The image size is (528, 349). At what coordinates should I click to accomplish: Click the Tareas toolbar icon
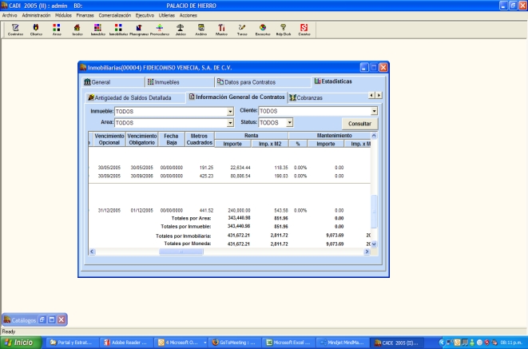pos(242,29)
